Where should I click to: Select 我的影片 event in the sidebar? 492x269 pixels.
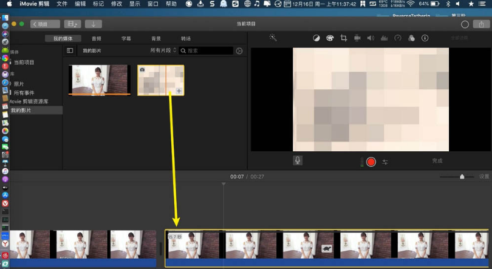(21, 111)
